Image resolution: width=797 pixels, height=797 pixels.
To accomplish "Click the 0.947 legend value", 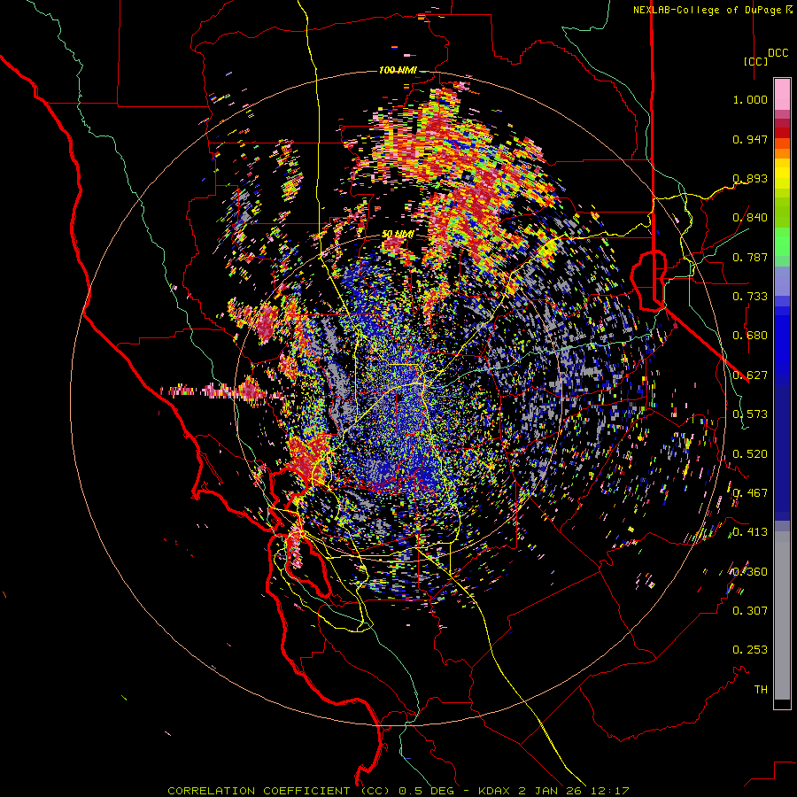I will point(750,139).
